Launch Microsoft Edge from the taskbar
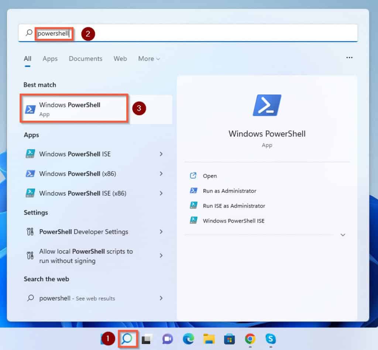Screen dimensions: 378x350 (189, 339)
